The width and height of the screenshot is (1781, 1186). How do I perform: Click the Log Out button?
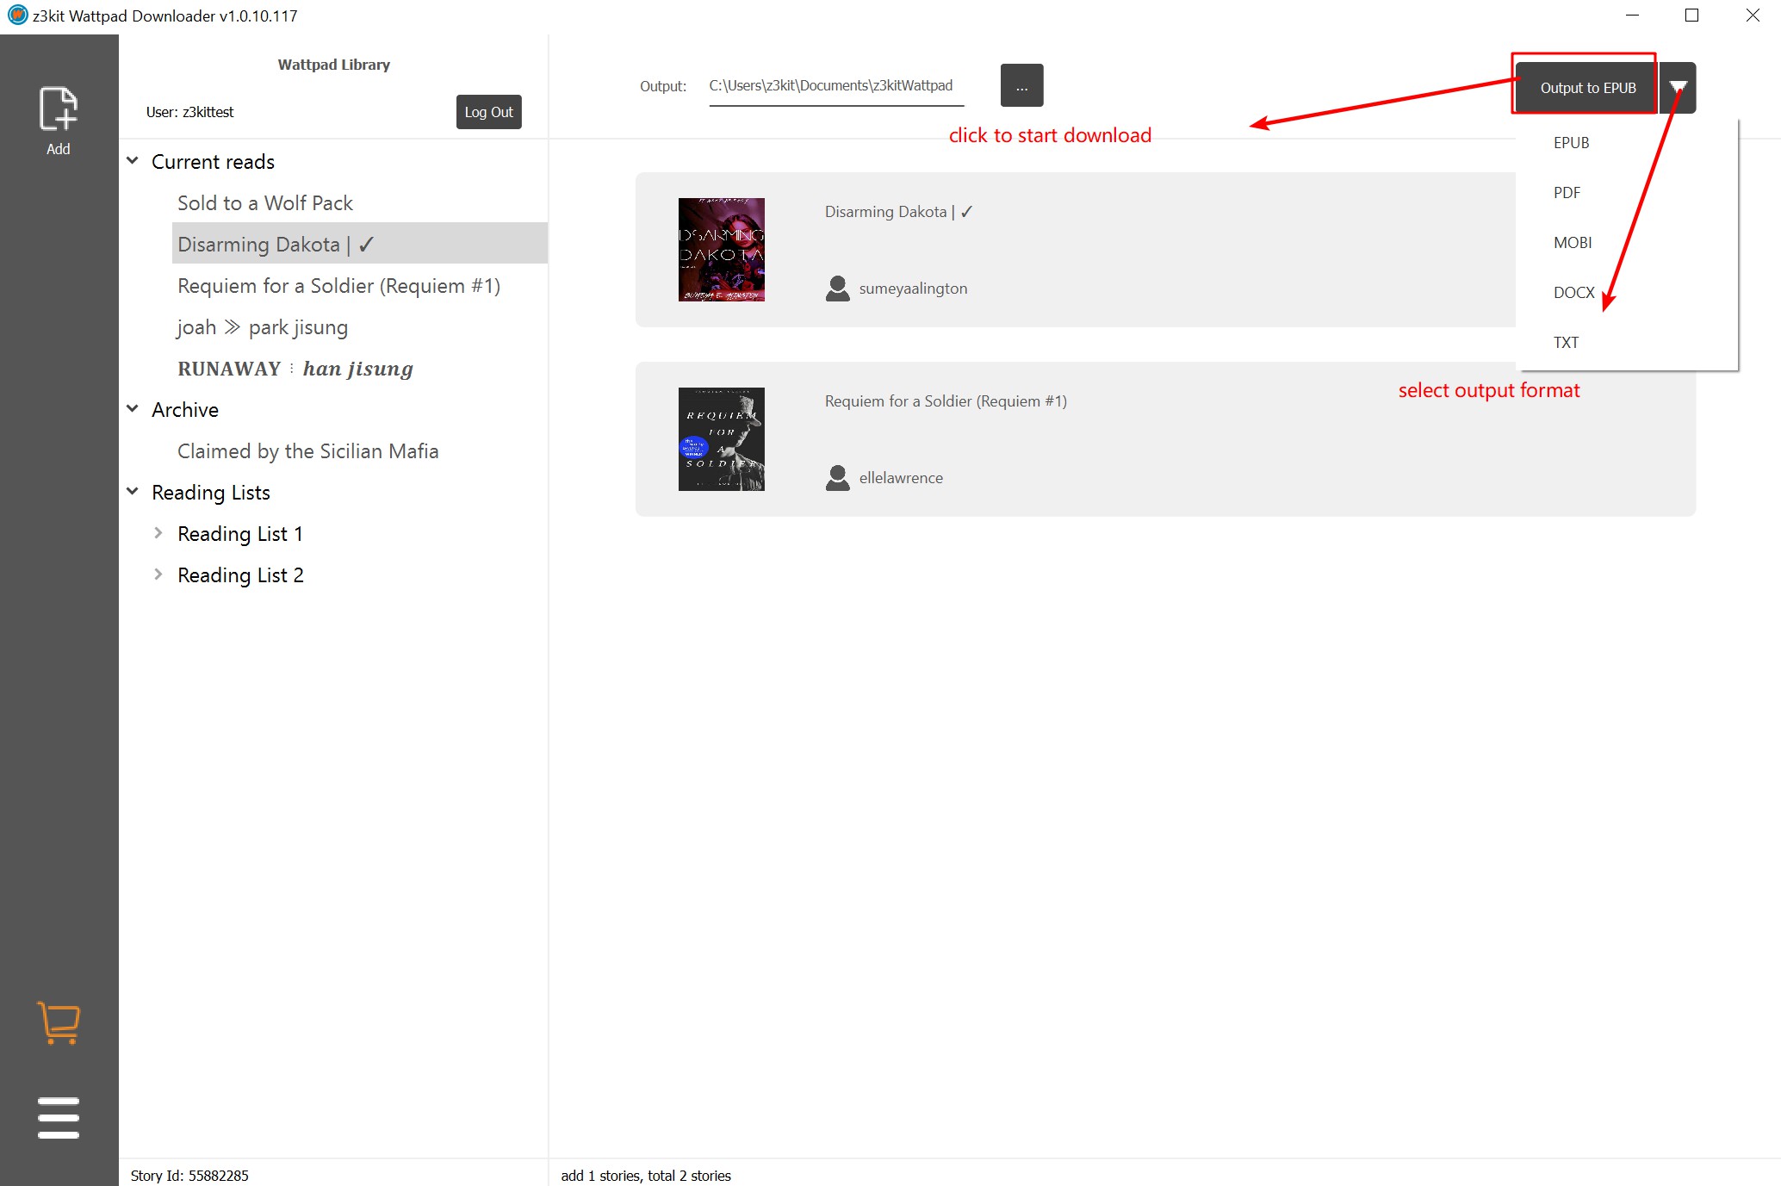point(488,112)
